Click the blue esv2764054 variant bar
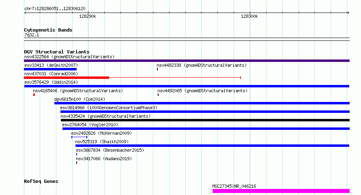The image size is (361, 195). [x=206, y=129]
